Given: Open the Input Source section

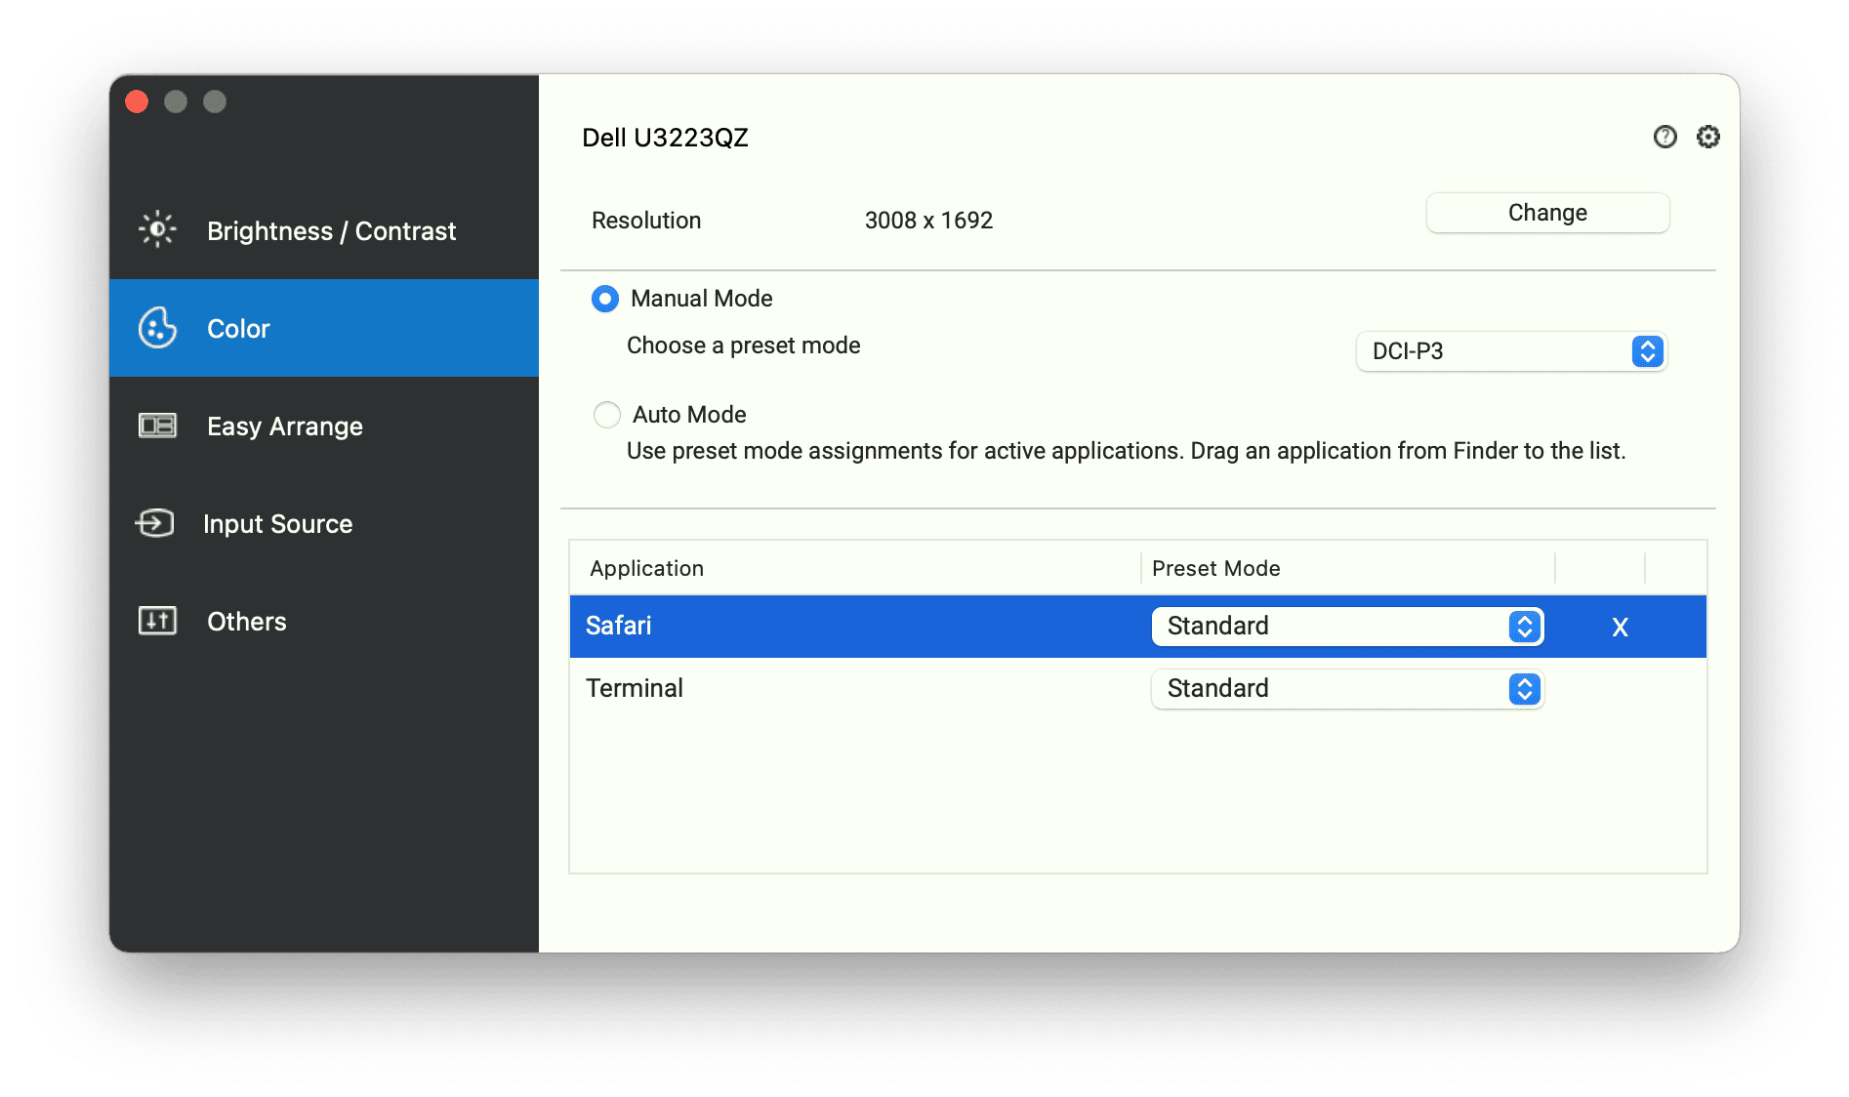Looking at the screenshot, I should pyautogui.click(x=278, y=524).
